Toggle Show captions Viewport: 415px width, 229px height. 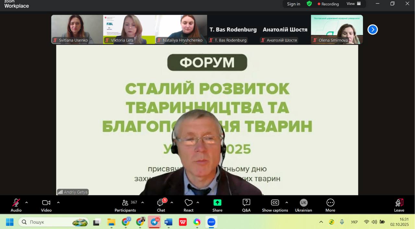pyautogui.click(x=275, y=205)
